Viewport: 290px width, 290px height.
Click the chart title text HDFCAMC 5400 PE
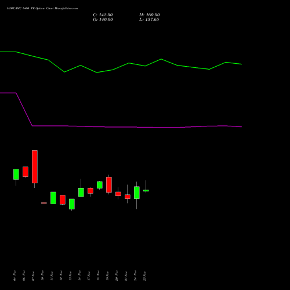(21, 9)
